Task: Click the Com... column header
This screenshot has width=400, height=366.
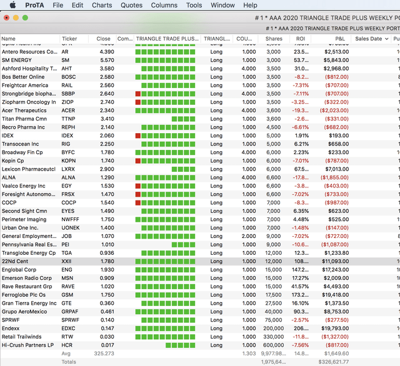Action: coord(125,39)
